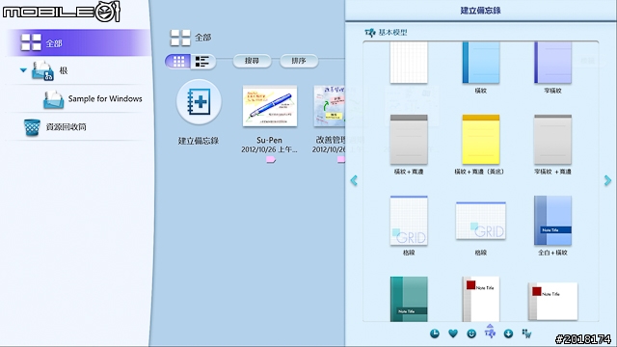Click the 搜尋 search button

(x=252, y=61)
